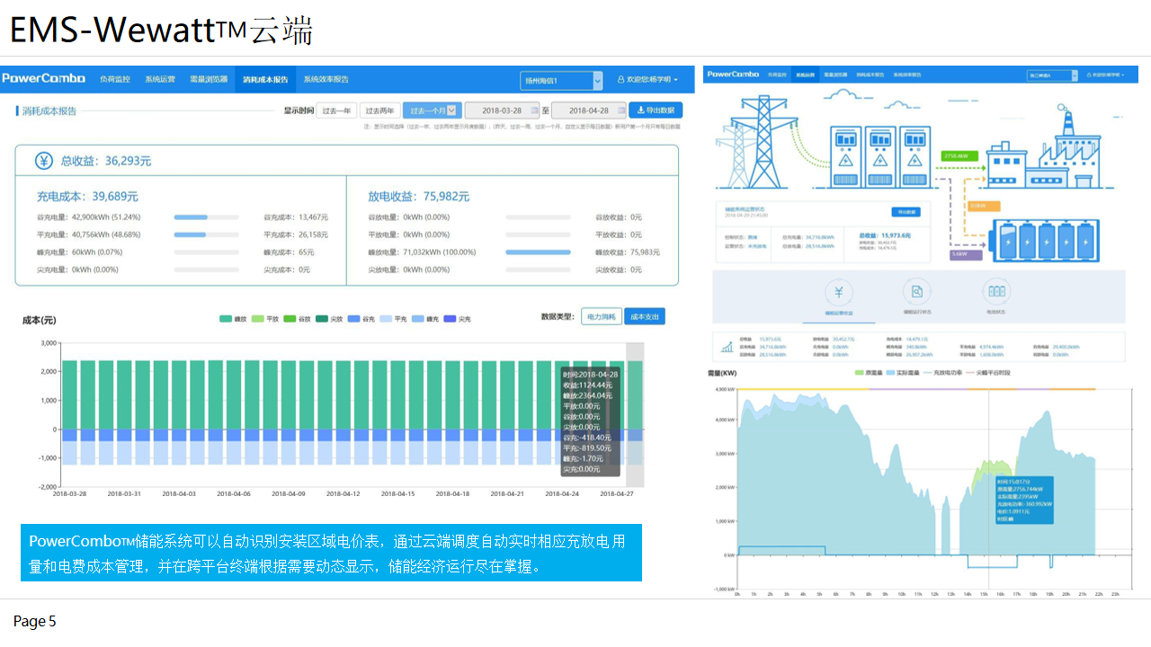Click the 导出数据 export button
The width and height of the screenshot is (1151, 647).
click(x=655, y=110)
